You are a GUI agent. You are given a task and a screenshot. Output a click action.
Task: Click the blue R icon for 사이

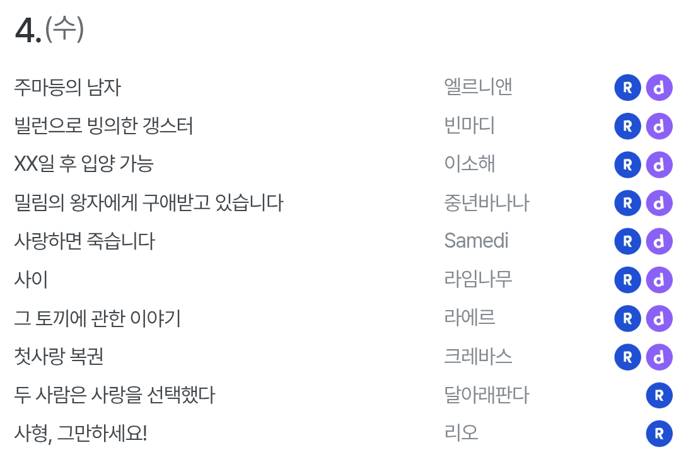627,280
